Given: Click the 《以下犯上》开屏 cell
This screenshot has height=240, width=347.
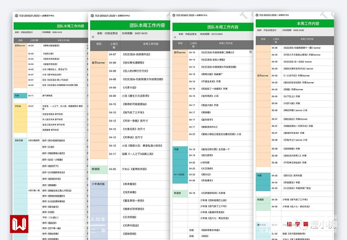Looking at the screenshot, I should click(x=307, y=96).
